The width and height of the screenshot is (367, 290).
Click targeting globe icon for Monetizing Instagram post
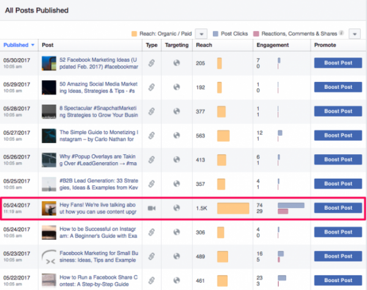[x=177, y=136]
